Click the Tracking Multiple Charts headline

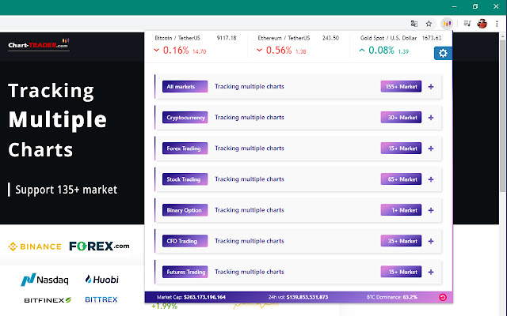[x=57, y=120]
